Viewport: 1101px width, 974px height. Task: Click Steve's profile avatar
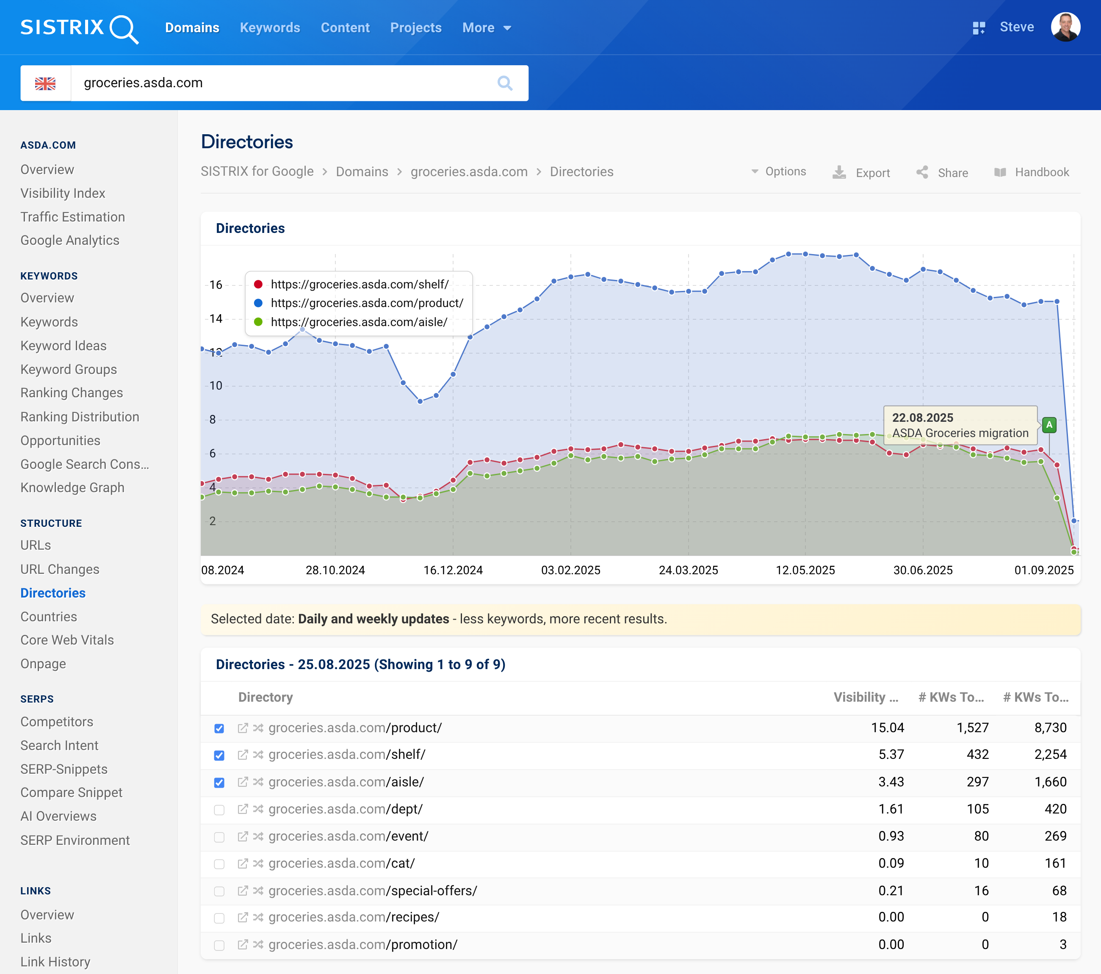click(1065, 27)
